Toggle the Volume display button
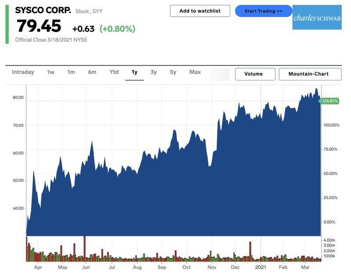The width and height of the screenshot is (351, 276). (x=255, y=74)
